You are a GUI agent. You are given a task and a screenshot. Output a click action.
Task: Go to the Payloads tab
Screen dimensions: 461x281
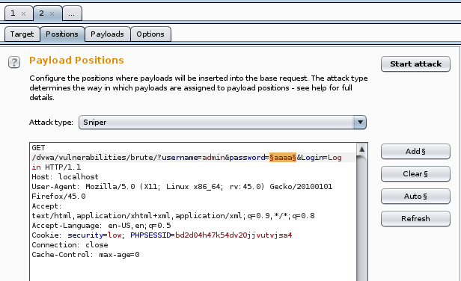tap(107, 34)
